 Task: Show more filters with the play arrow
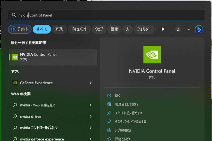pyautogui.click(x=163, y=29)
